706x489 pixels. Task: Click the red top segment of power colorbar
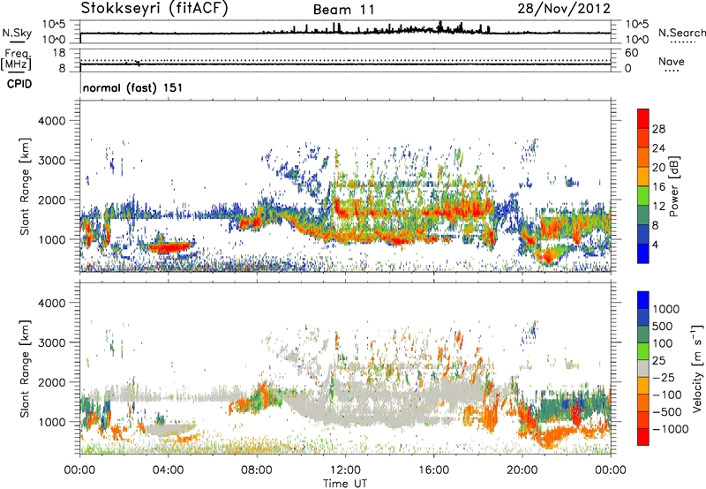point(643,118)
